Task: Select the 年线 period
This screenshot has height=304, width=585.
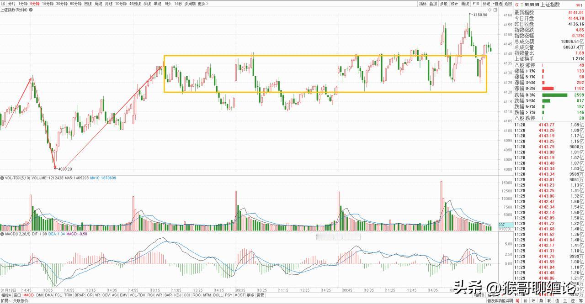Action: pyautogui.click(x=157, y=4)
